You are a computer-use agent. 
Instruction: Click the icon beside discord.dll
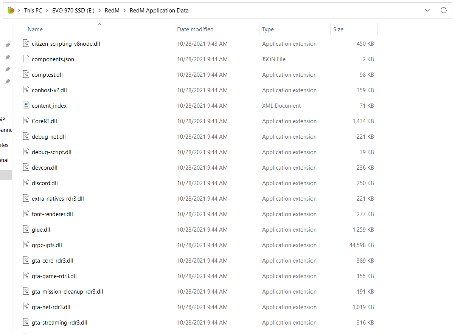point(26,183)
